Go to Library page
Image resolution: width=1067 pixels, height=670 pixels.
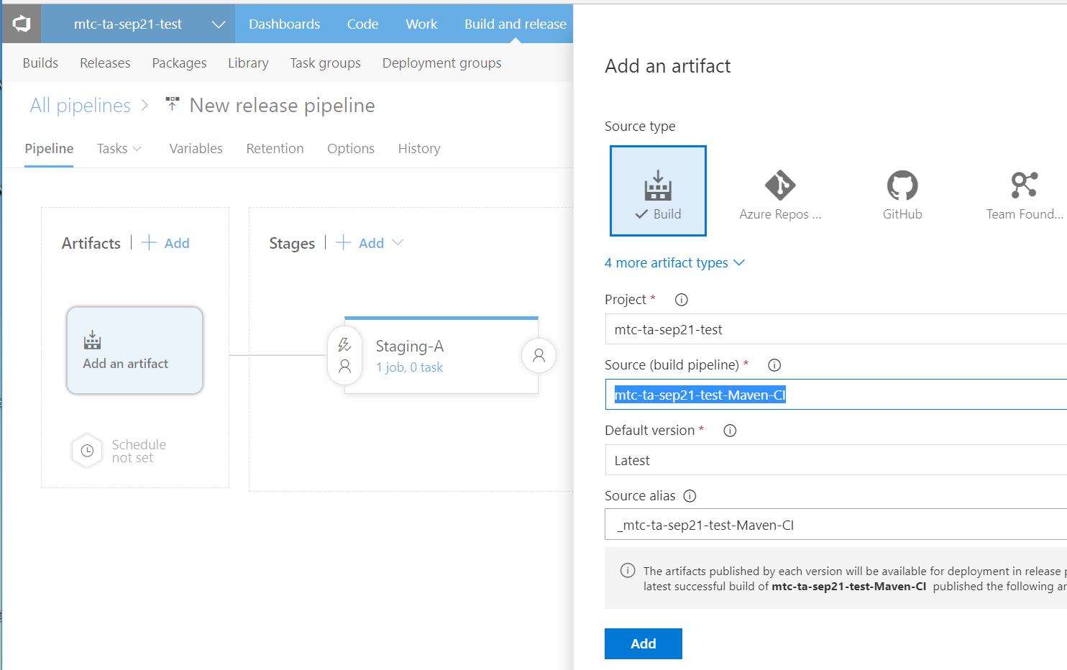(x=248, y=63)
